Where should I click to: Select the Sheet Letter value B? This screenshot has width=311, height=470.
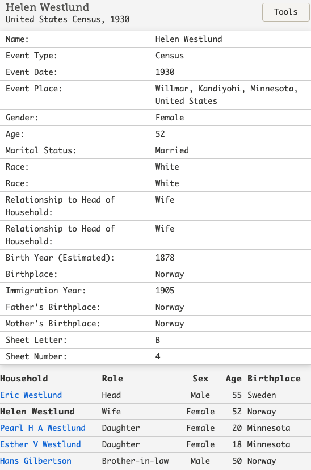158,340
